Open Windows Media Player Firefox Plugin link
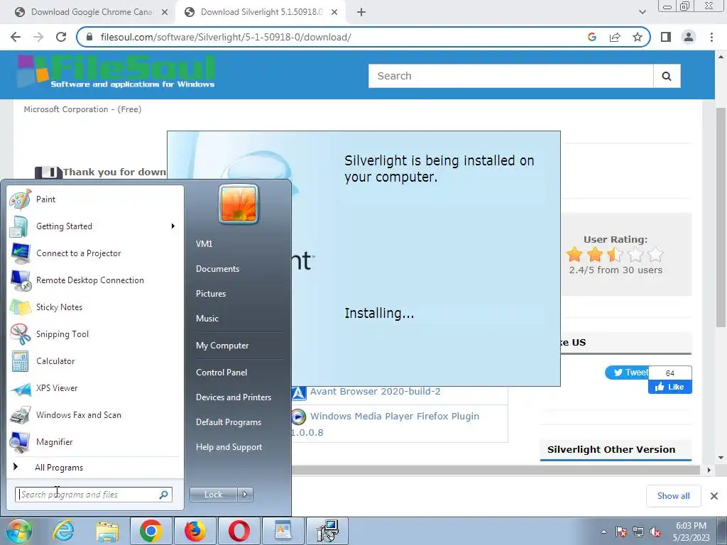Image resolution: width=727 pixels, height=545 pixels. pyautogui.click(x=395, y=416)
